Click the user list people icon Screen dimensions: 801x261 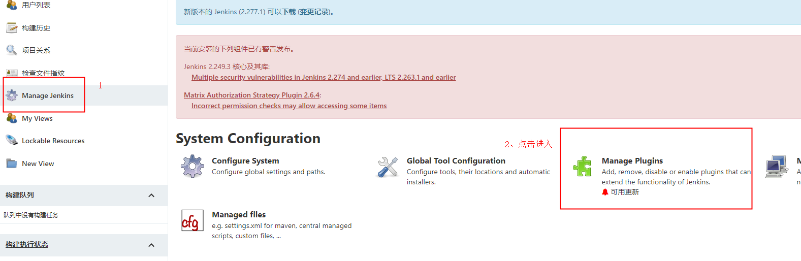tap(11, 5)
